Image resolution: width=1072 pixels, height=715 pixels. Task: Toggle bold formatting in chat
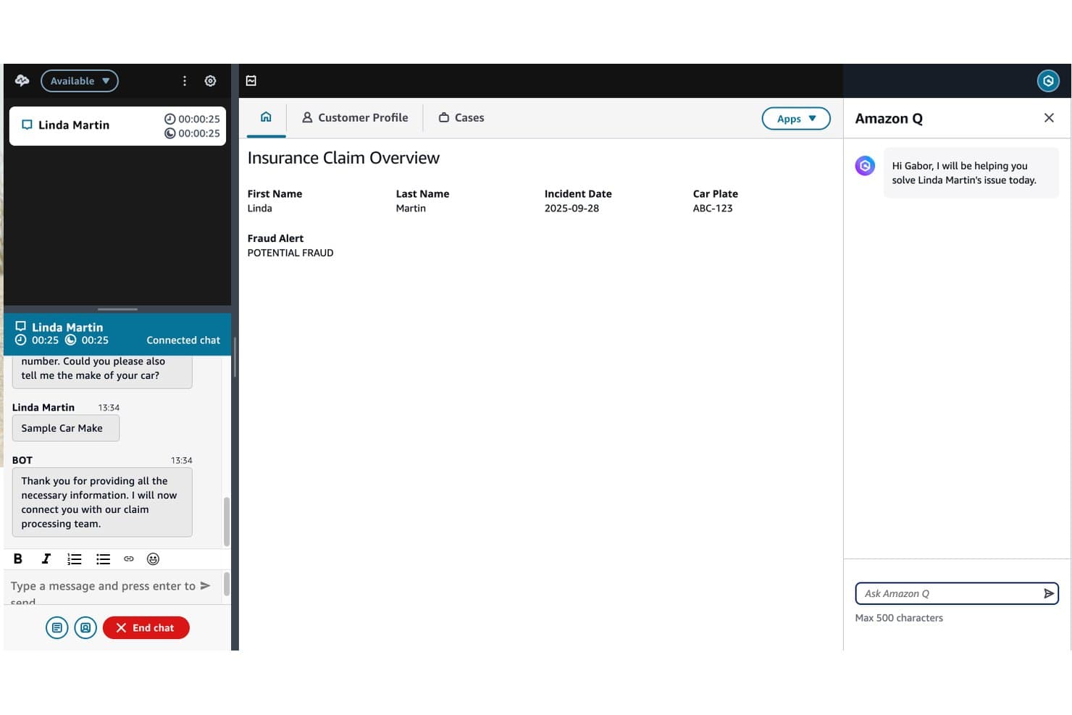click(18, 559)
